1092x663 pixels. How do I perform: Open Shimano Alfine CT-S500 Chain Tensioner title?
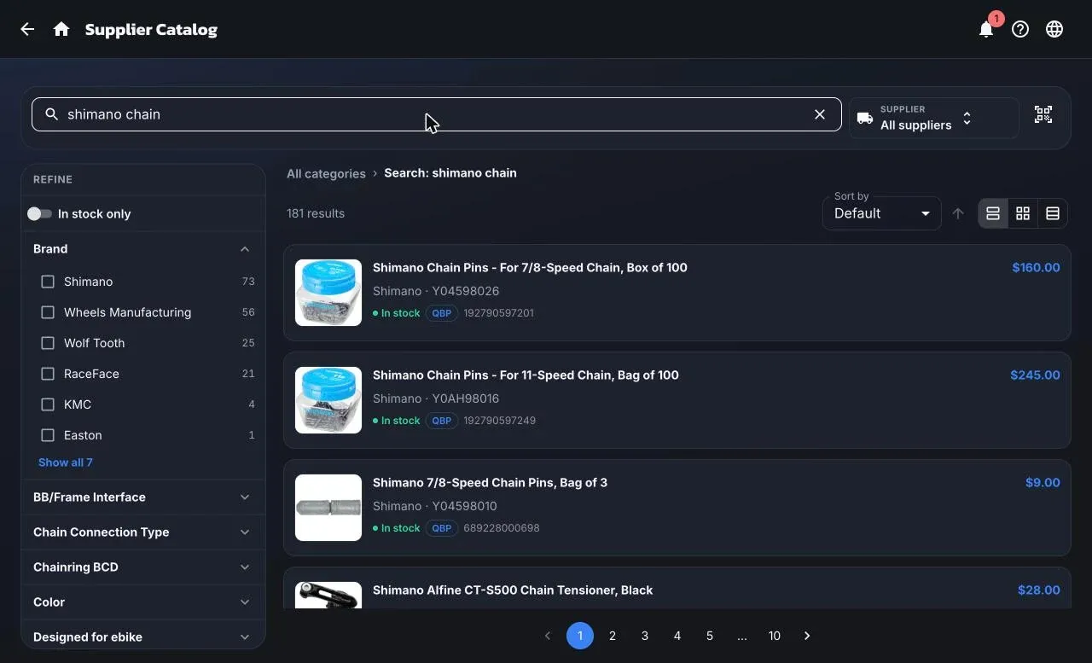[x=513, y=590]
